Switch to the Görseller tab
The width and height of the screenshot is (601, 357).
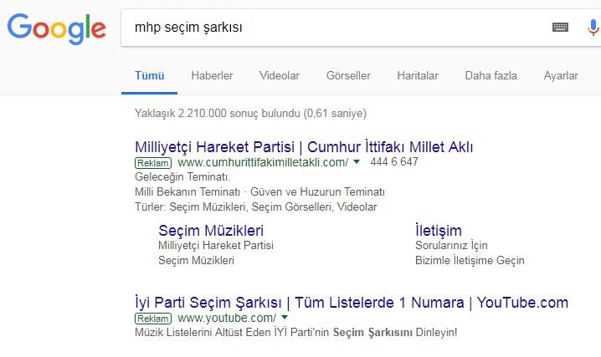[x=348, y=76]
